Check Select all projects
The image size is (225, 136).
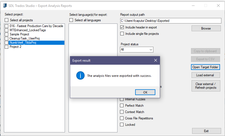pos(6,20)
